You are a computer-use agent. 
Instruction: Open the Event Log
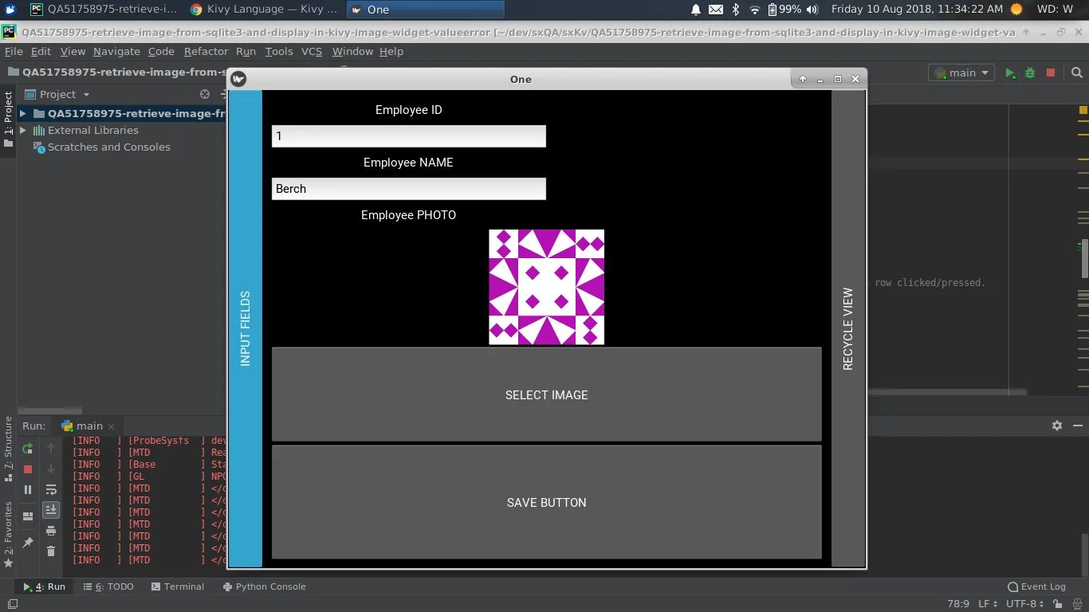click(x=1036, y=586)
